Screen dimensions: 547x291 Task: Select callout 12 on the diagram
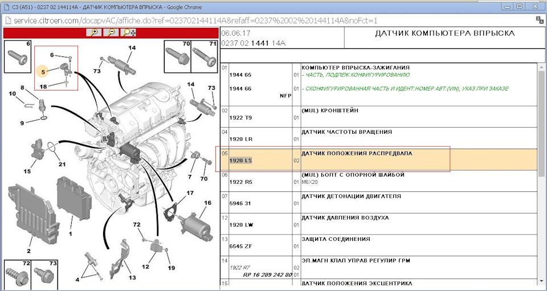tap(145, 267)
